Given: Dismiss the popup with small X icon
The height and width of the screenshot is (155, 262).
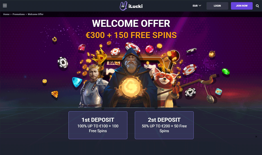Looking at the screenshot, I should pyautogui.click(x=256, y=137).
